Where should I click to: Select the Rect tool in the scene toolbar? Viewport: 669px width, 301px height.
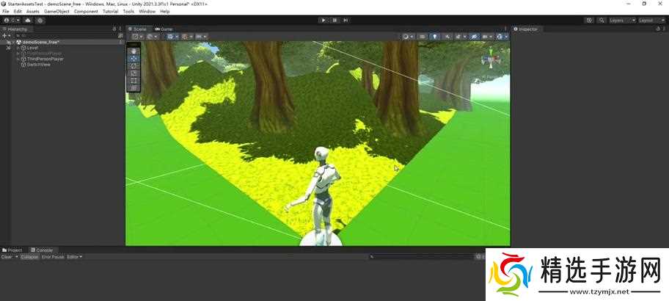tap(134, 81)
